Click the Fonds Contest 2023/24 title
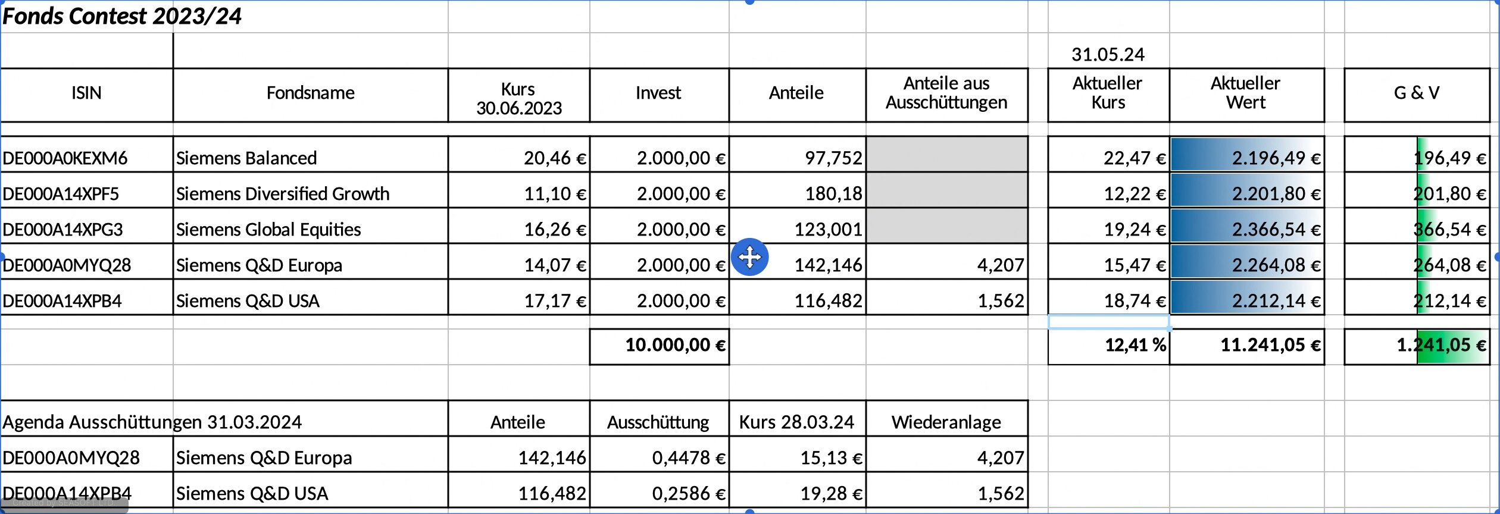Viewport: 1500px width, 514px height. (122, 16)
